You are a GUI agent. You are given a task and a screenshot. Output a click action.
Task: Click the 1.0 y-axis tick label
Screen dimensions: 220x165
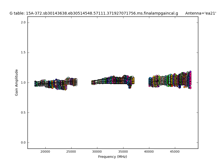click(23, 82)
